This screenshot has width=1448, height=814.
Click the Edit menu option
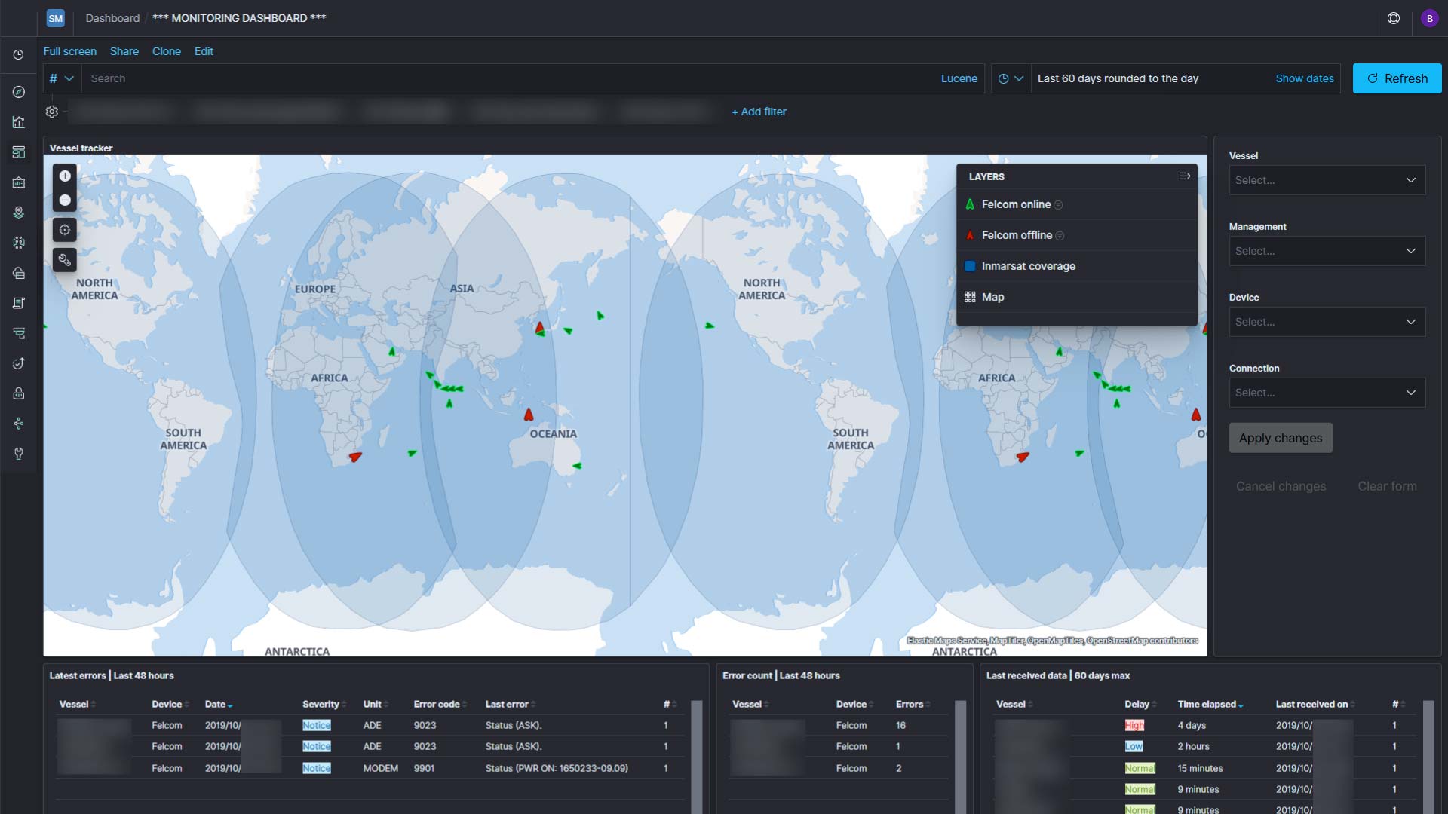point(204,51)
